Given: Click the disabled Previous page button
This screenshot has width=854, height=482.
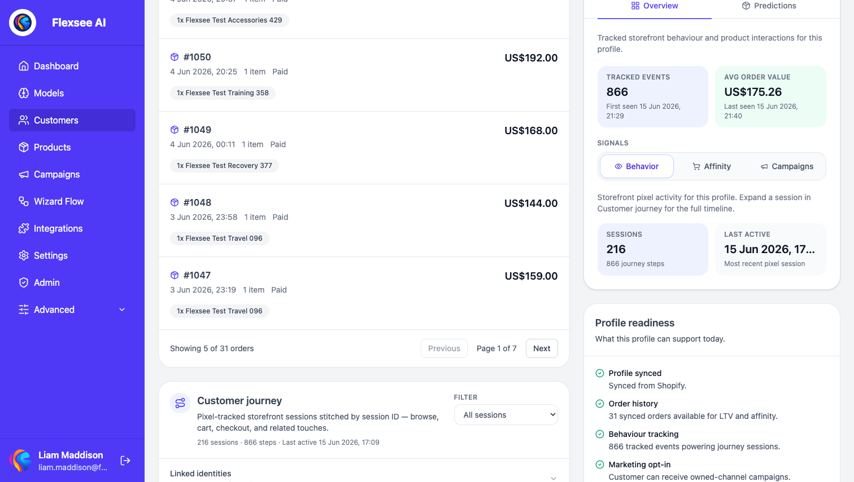Looking at the screenshot, I should 444,348.
